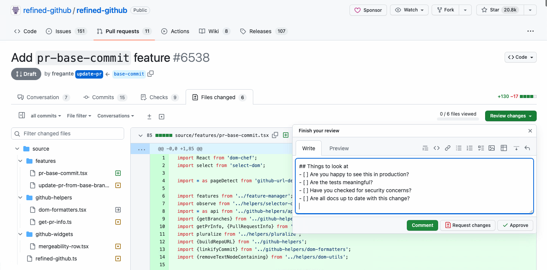
Task: Copy the pr-base-commit.tsx file path
Action: point(275,135)
